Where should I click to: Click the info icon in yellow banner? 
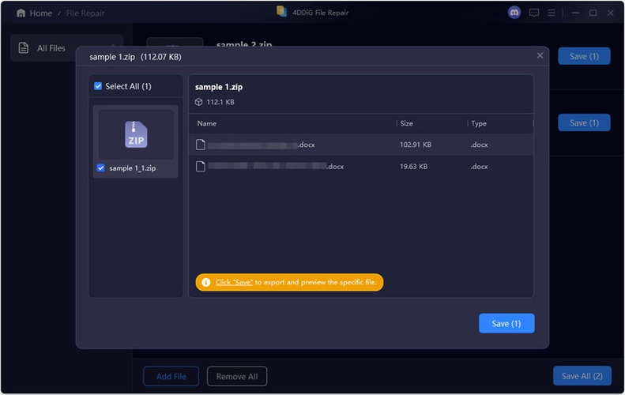205,282
